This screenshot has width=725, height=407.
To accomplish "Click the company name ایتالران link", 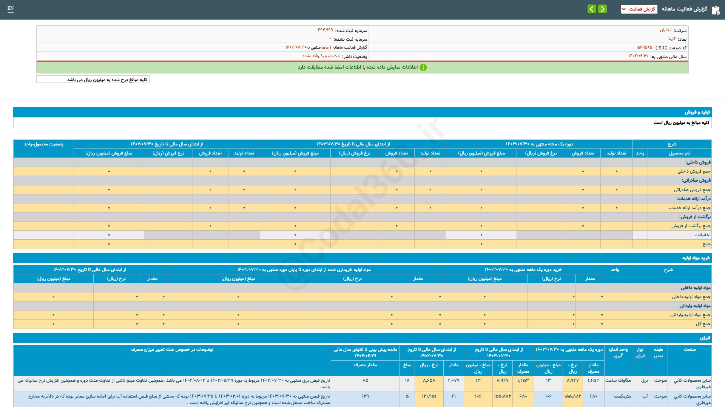I will [x=665, y=30].
